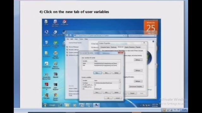The image size is (202, 113).
Task: Click Windows Update link under See also
Action: coord(74,91)
